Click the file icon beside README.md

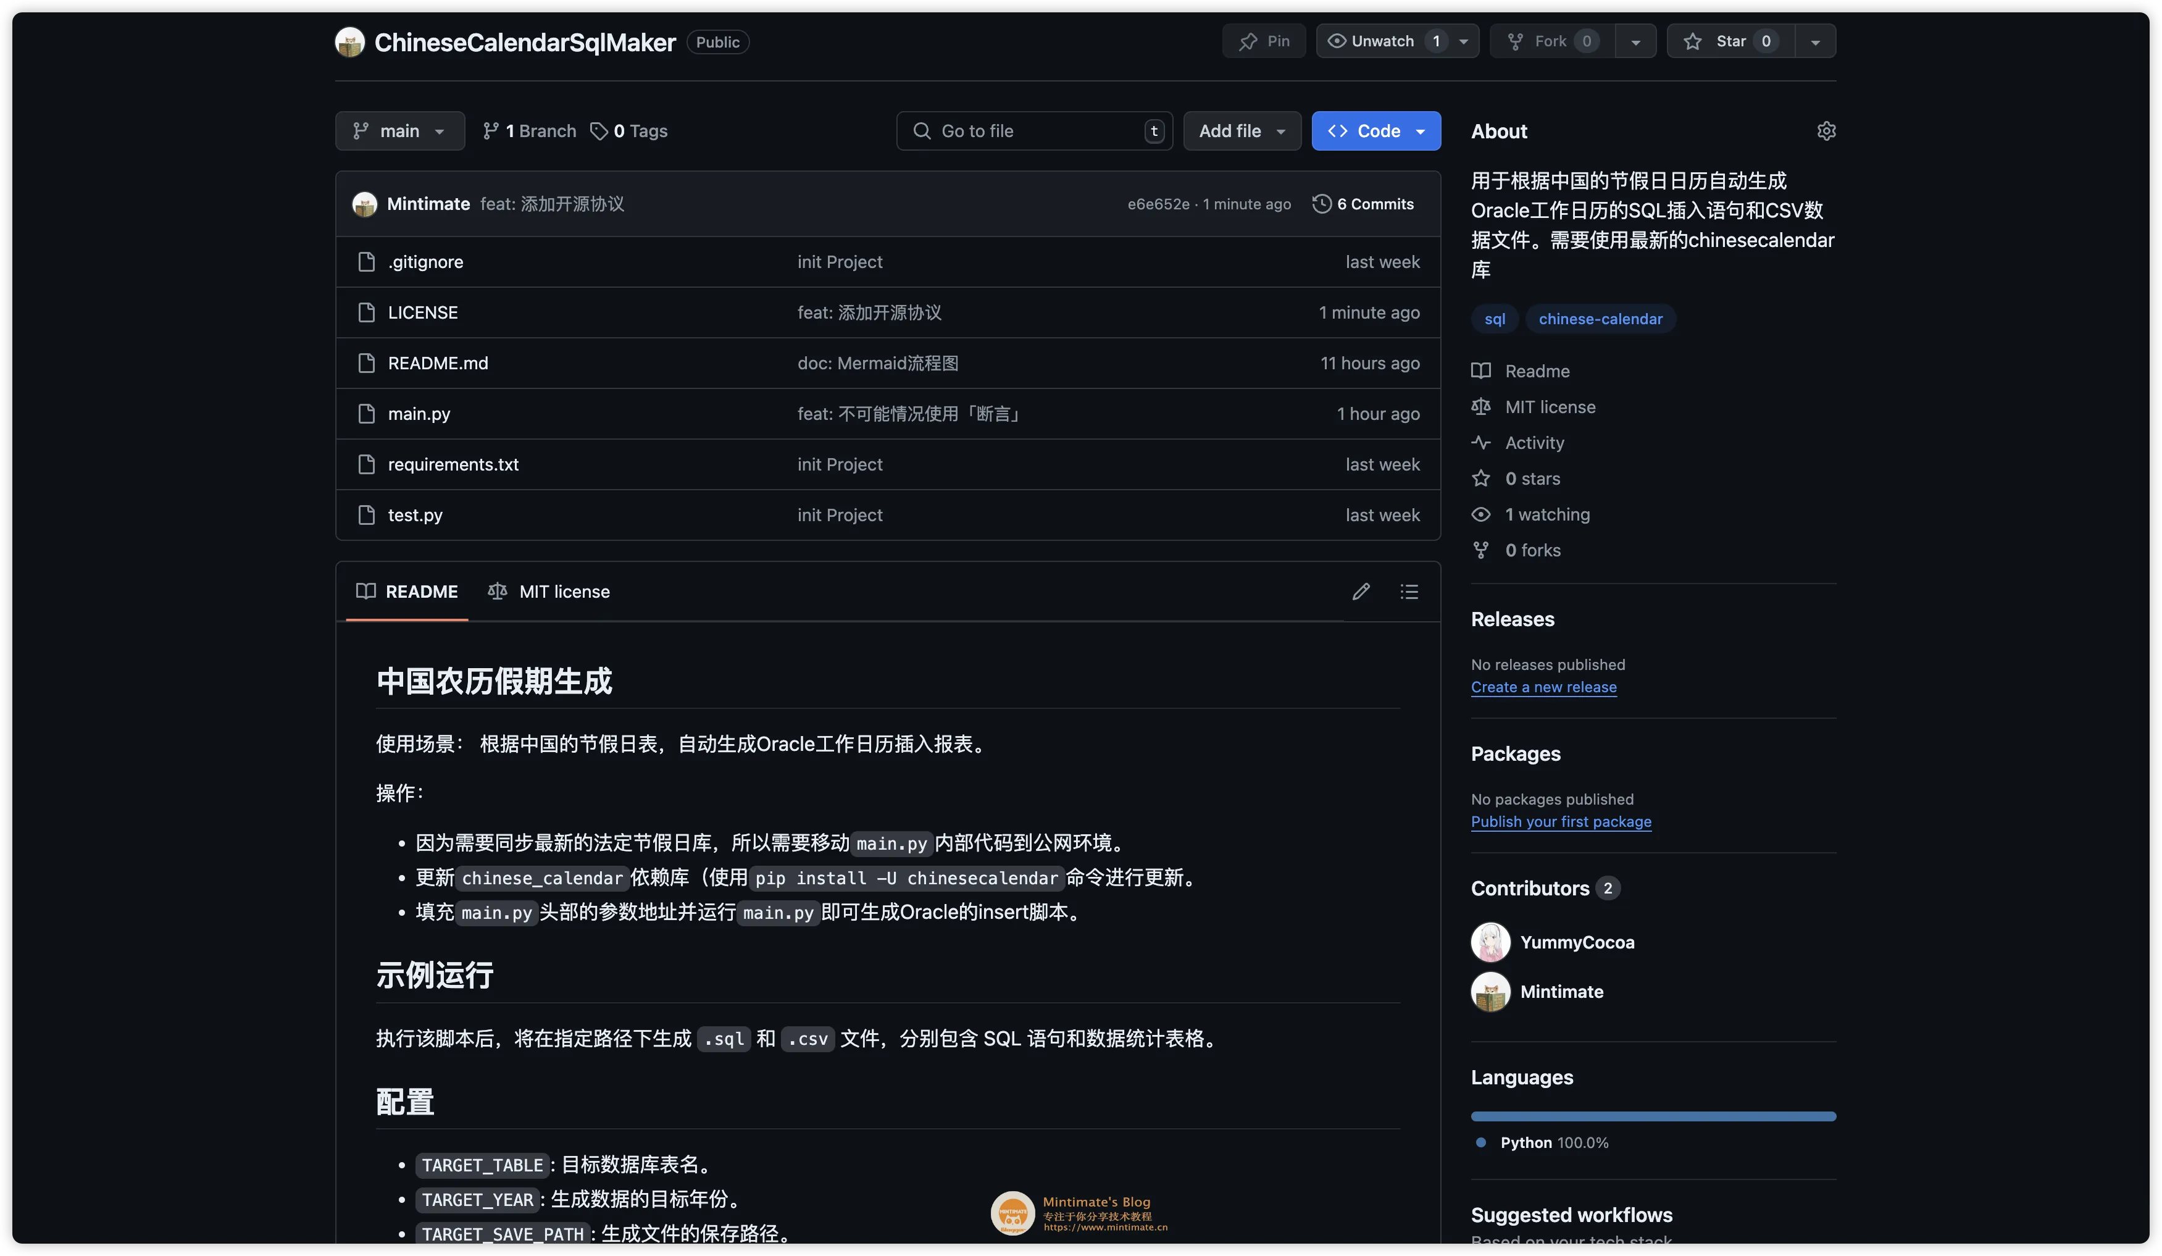point(366,363)
